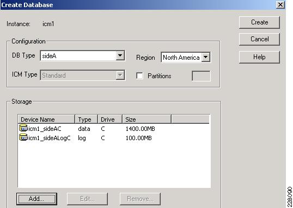Select the icm1_sideAC row name
Image resolution: width=293 pixels, height=208 pixels.
pos(45,129)
